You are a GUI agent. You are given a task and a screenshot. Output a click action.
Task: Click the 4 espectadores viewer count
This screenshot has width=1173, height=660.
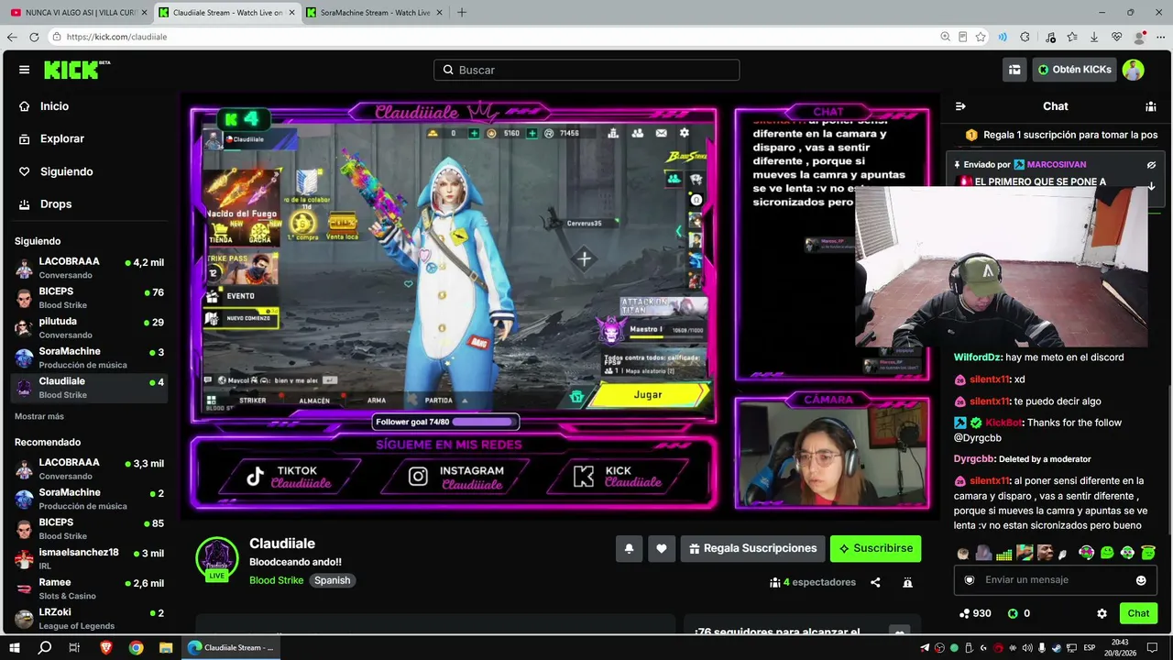[x=813, y=582]
